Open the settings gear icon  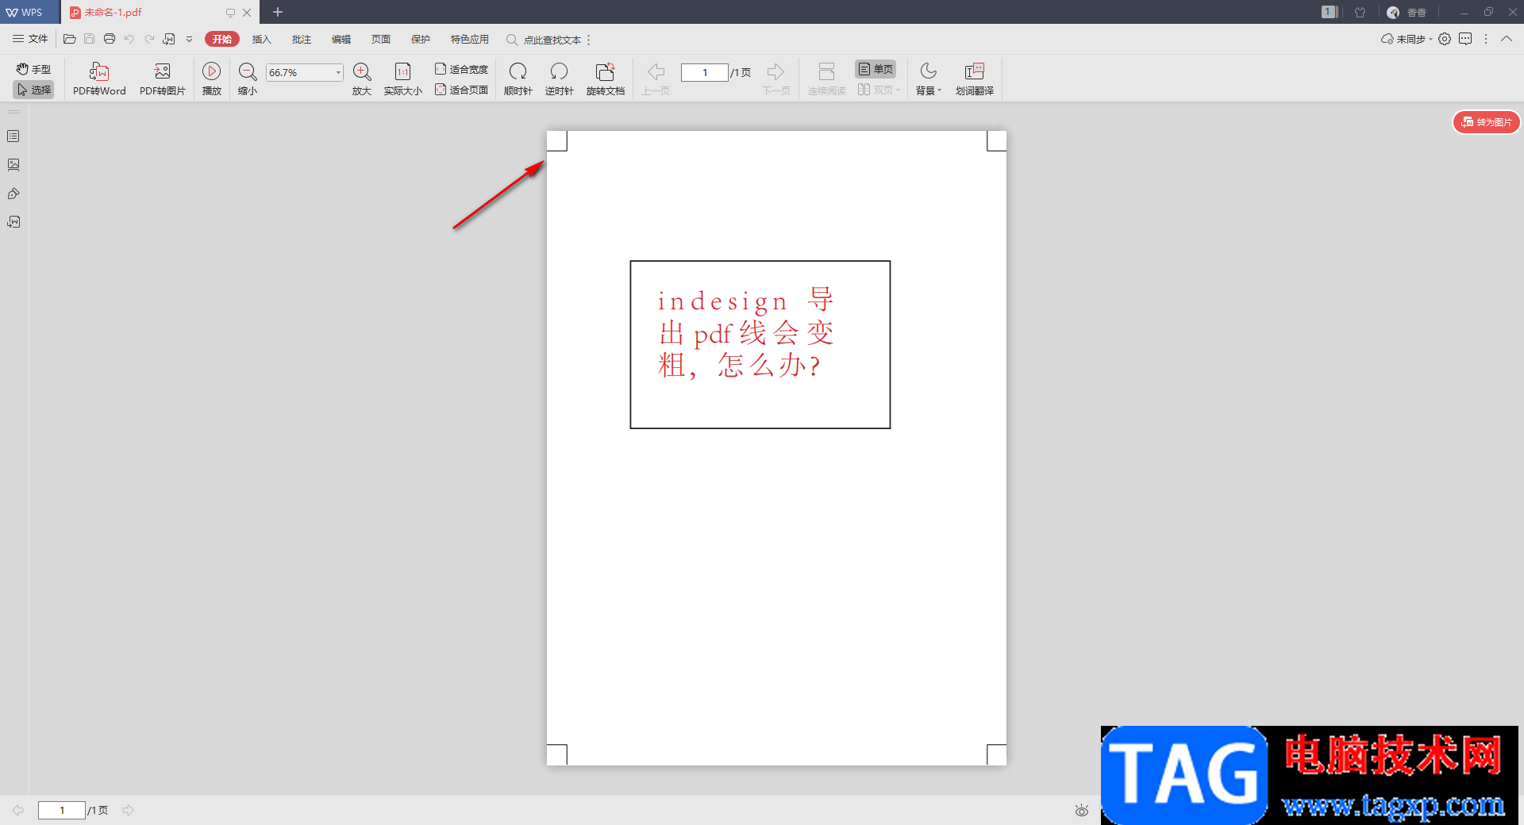(x=1445, y=39)
